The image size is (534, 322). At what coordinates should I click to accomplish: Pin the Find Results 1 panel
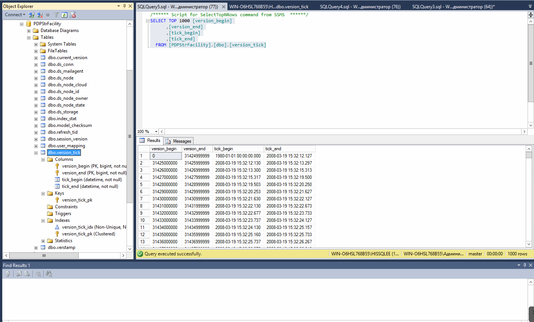[525, 265]
